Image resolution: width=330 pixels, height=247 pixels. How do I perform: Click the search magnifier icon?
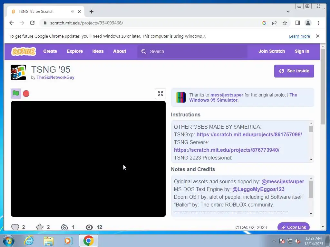143,51
